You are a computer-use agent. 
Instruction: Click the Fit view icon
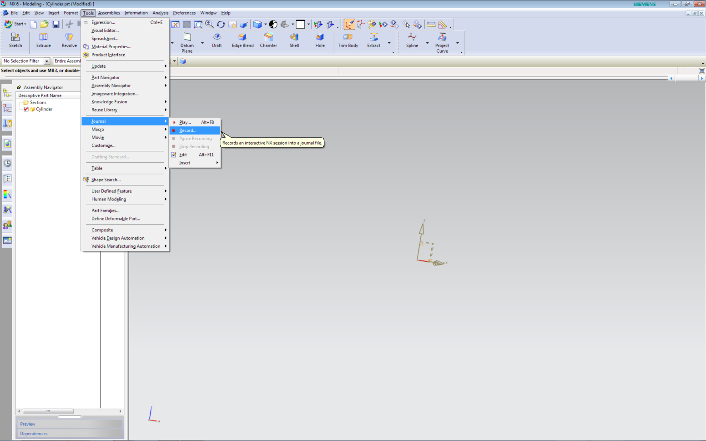tap(175, 25)
